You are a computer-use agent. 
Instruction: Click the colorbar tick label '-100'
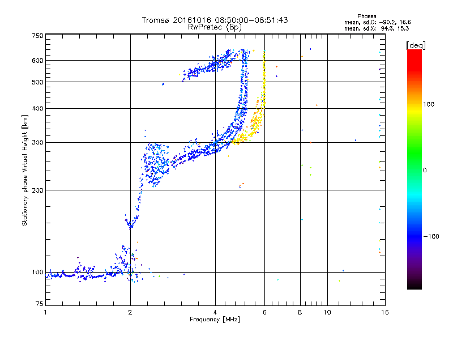pyautogui.click(x=431, y=236)
